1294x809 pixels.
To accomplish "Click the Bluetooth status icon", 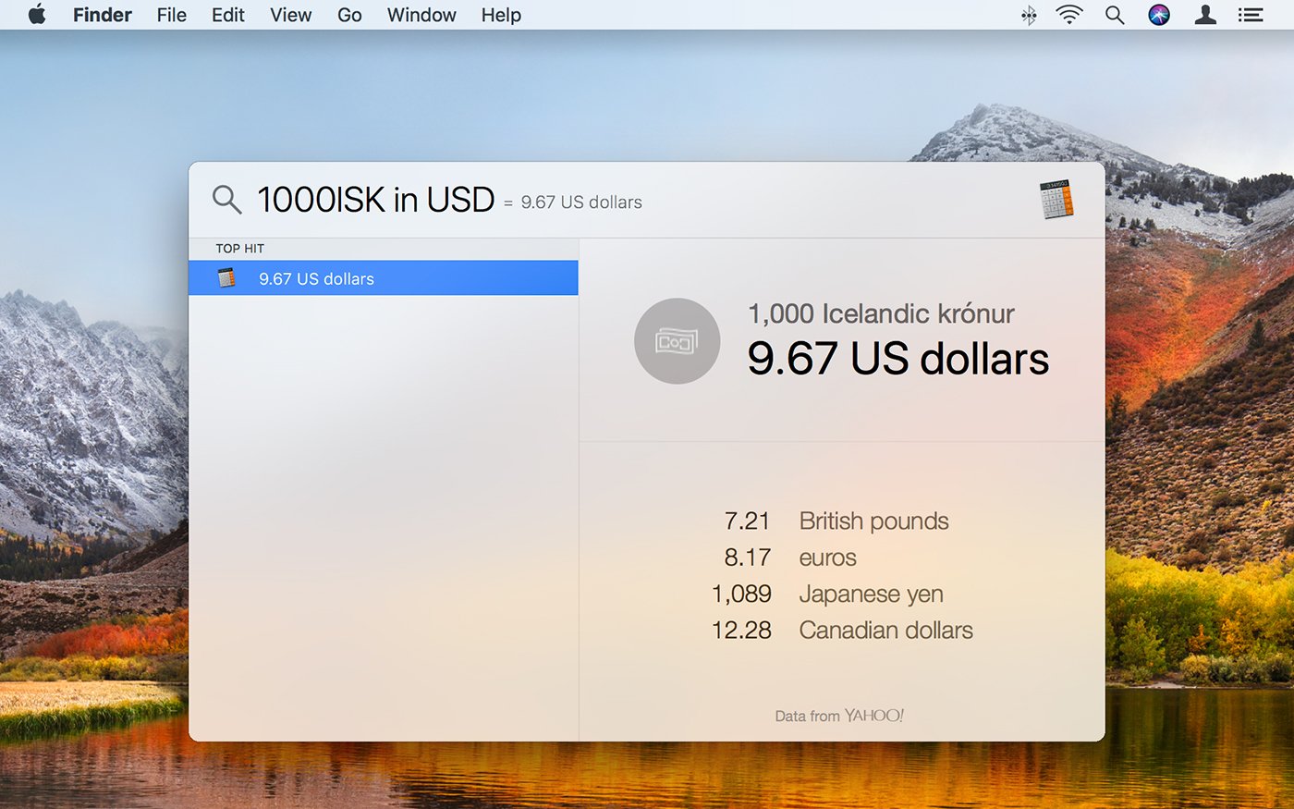I will pos(1027,15).
